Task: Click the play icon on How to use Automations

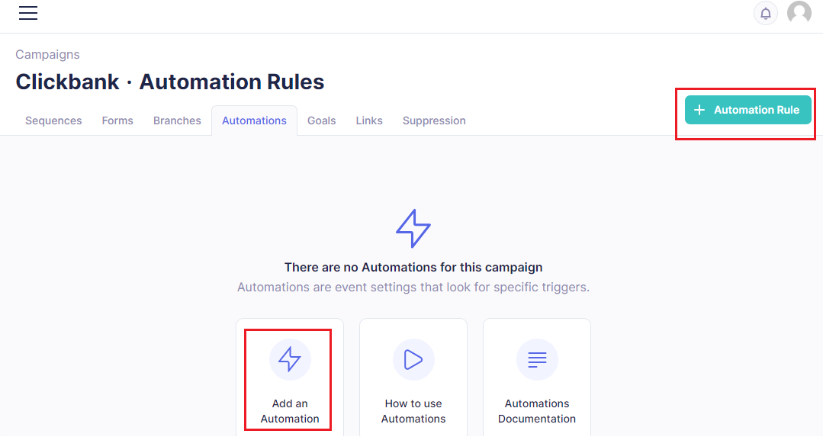Action: [413, 359]
